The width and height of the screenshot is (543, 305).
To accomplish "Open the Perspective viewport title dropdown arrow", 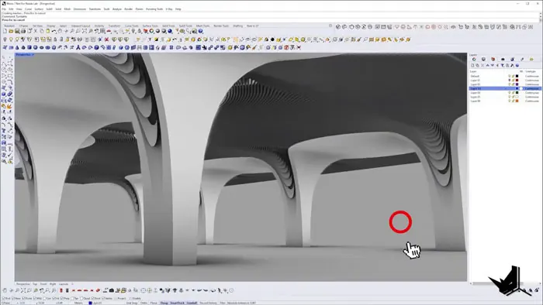I will pyautogui.click(x=33, y=55).
